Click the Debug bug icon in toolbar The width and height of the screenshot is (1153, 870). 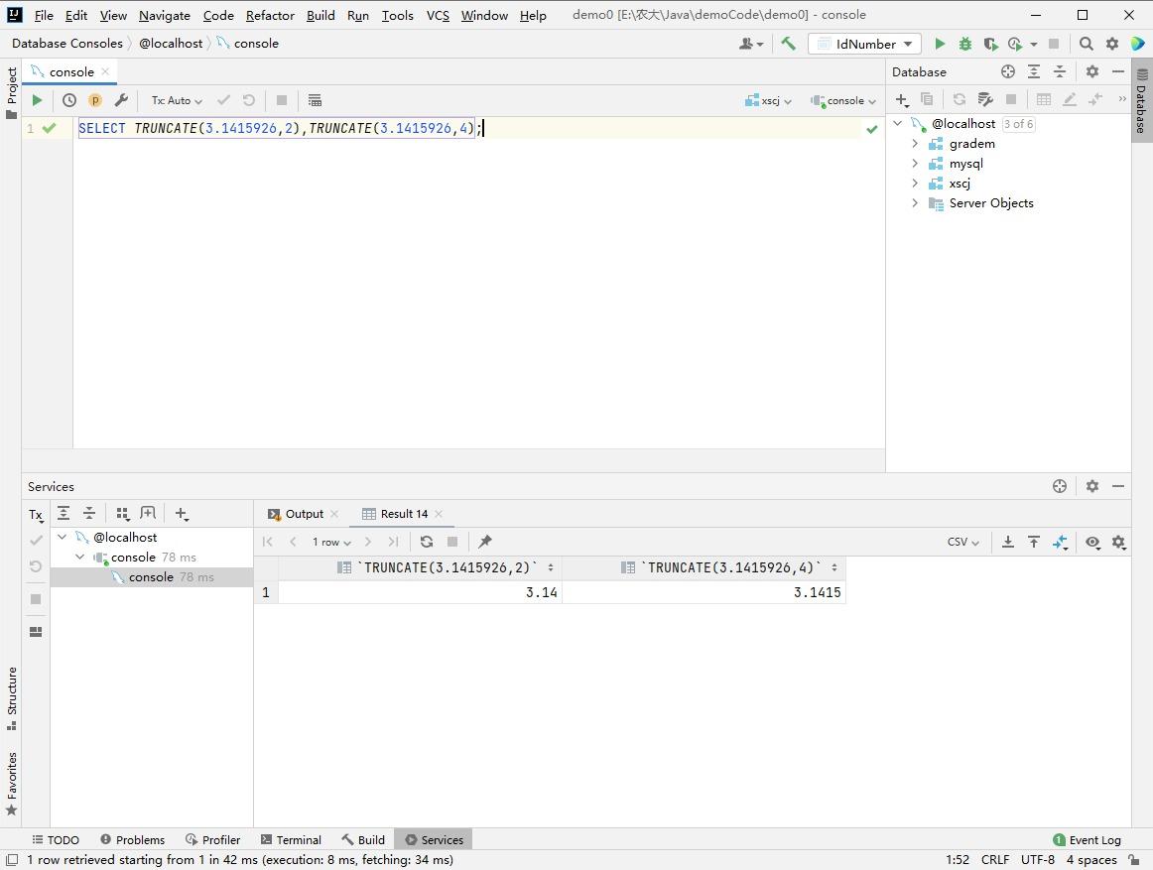click(964, 44)
